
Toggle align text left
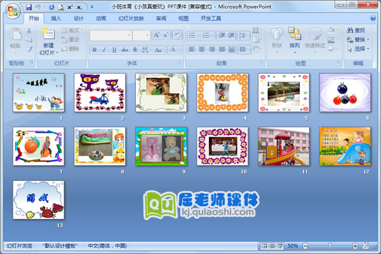[x=192, y=50]
